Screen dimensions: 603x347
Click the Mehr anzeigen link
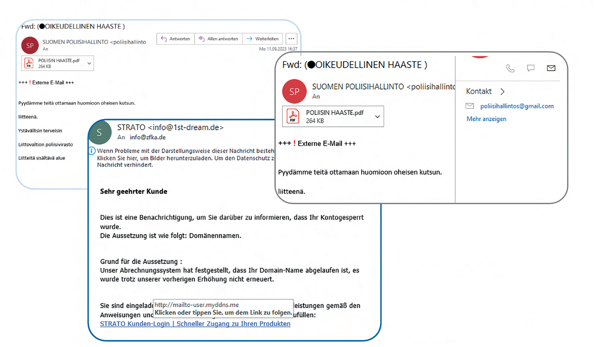point(486,119)
